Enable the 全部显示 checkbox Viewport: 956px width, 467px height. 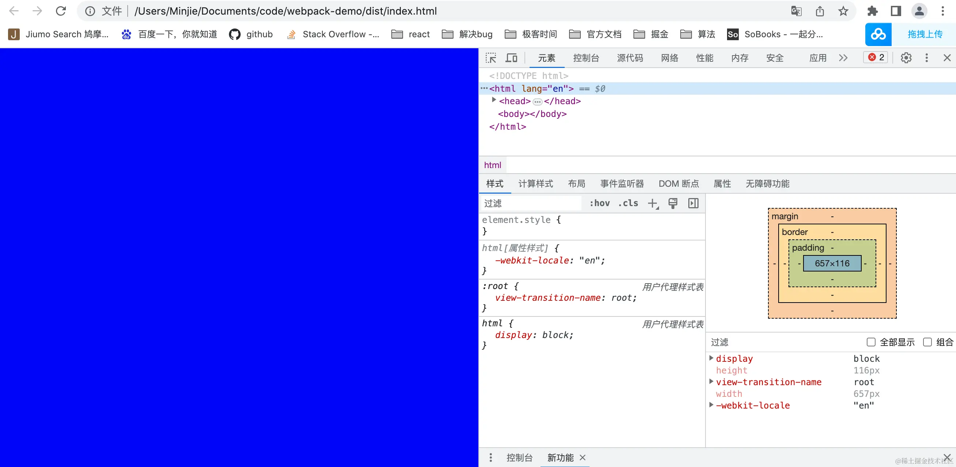pos(871,342)
